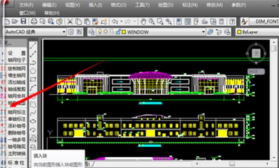Screen dimensions: 279x168
Task: Click the Undo arrow icon
Action: point(115,22)
